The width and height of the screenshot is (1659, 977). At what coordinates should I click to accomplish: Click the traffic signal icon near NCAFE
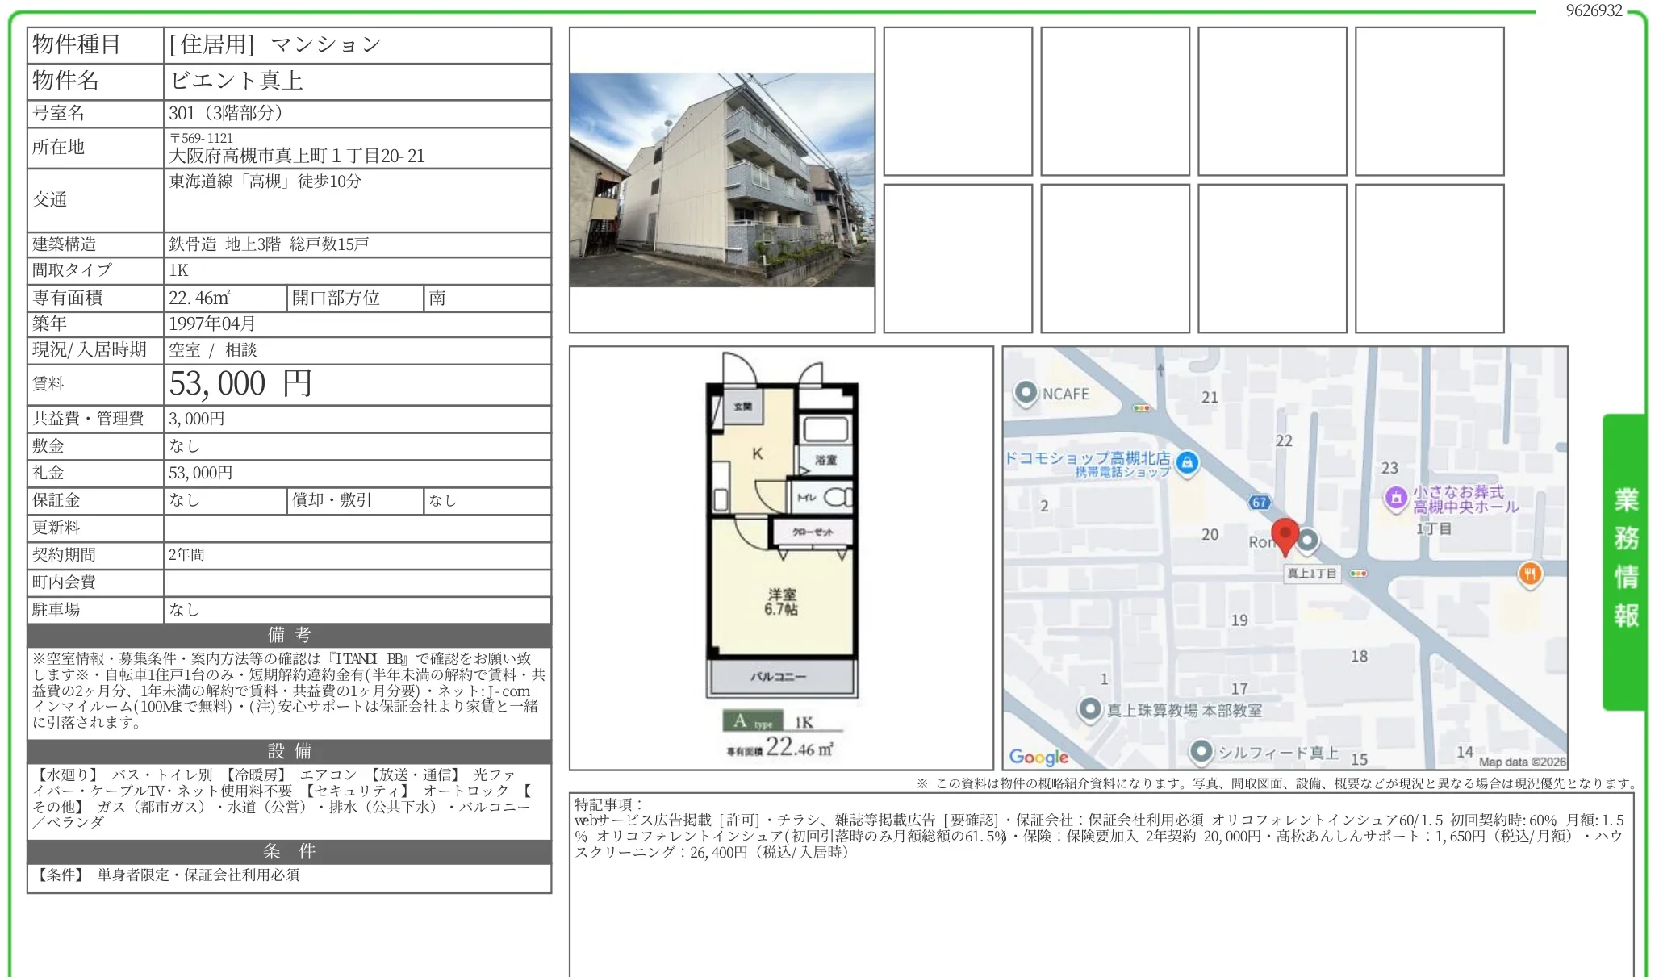click(1142, 408)
